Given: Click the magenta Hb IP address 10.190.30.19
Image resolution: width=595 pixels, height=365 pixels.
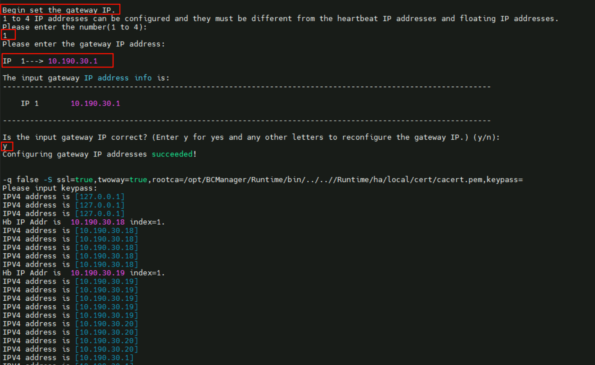Looking at the screenshot, I should coord(98,273).
